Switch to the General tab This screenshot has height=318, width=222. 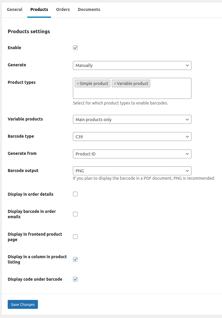pyautogui.click(x=15, y=9)
